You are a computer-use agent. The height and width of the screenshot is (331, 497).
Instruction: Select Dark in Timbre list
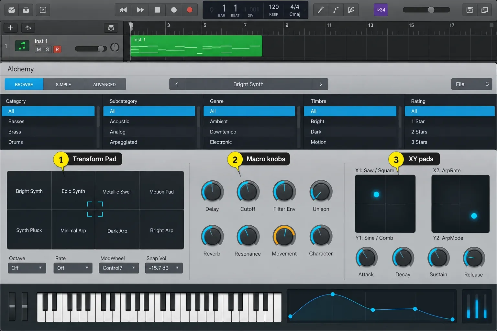tap(350, 132)
